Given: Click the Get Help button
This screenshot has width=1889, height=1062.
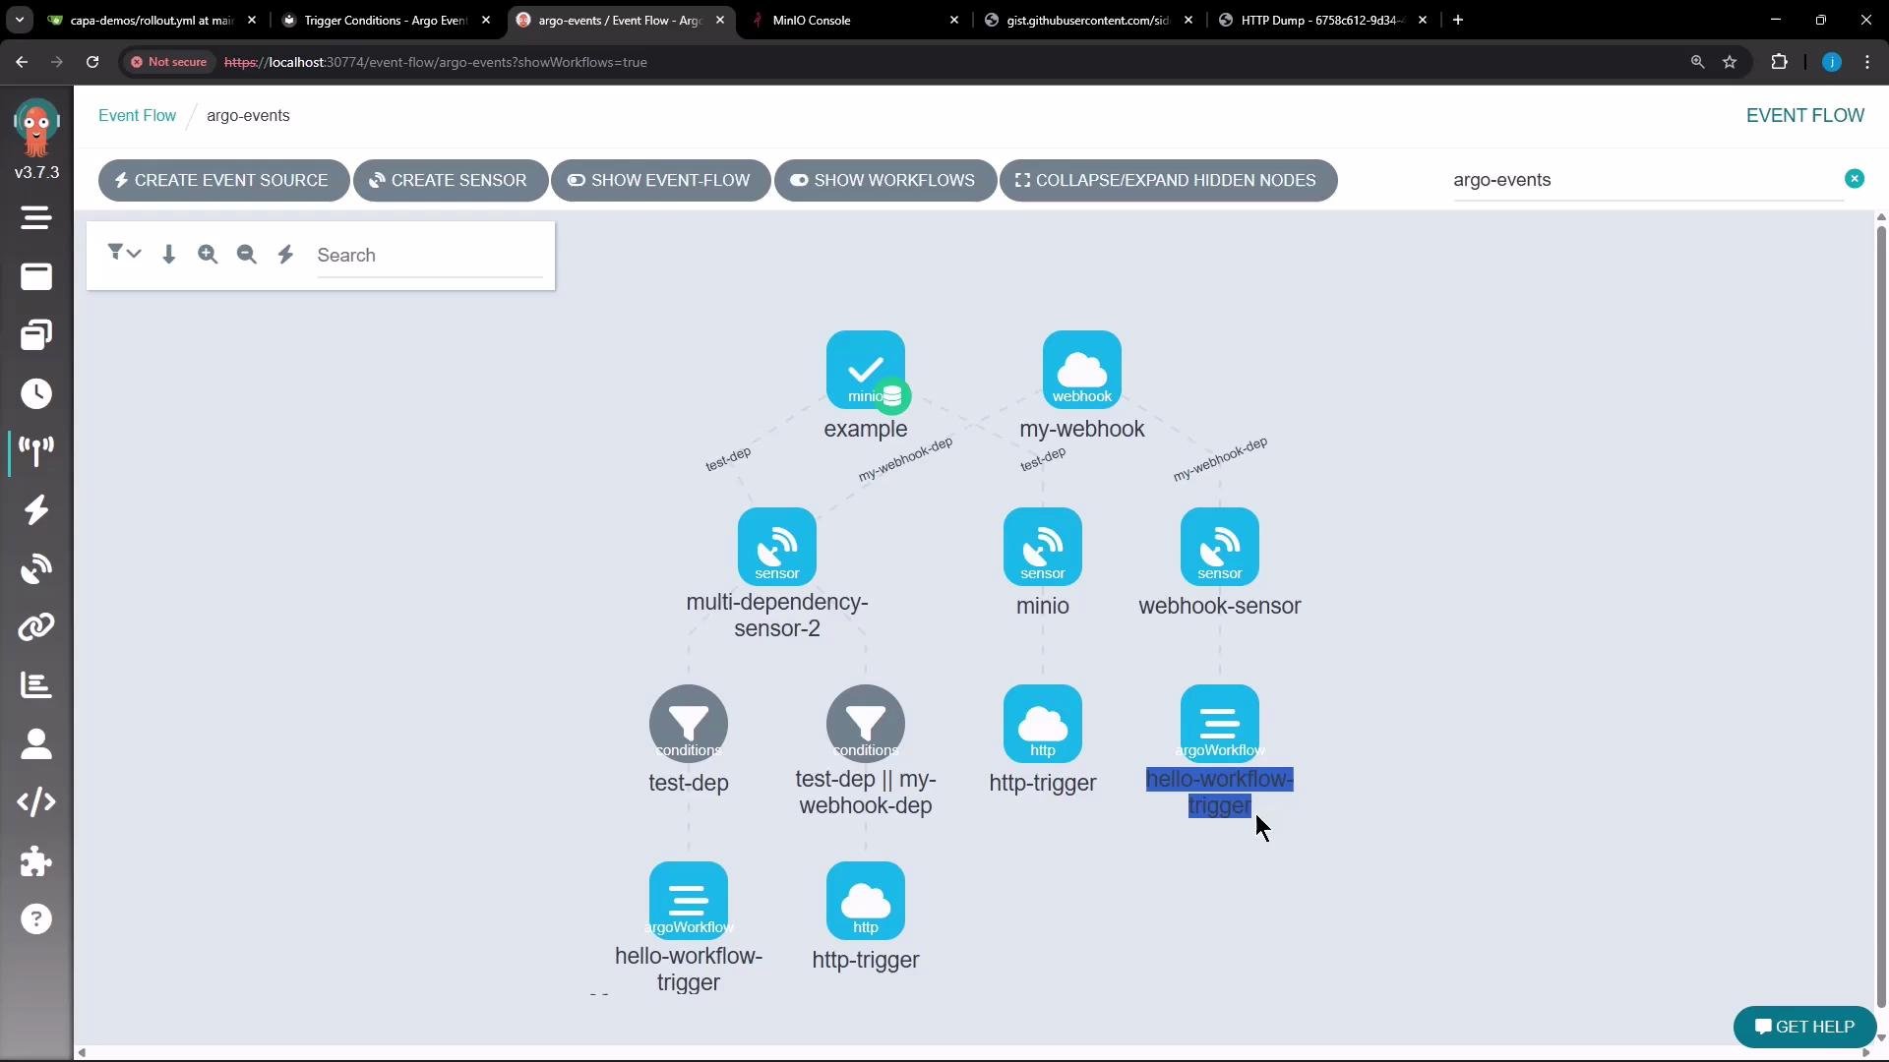Looking at the screenshot, I should tap(1804, 1027).
